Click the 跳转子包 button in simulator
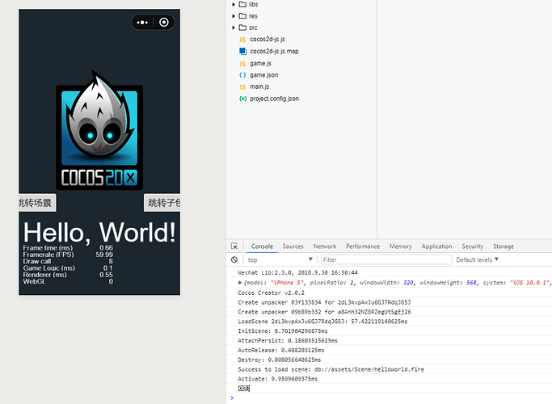 click(162, 203)
